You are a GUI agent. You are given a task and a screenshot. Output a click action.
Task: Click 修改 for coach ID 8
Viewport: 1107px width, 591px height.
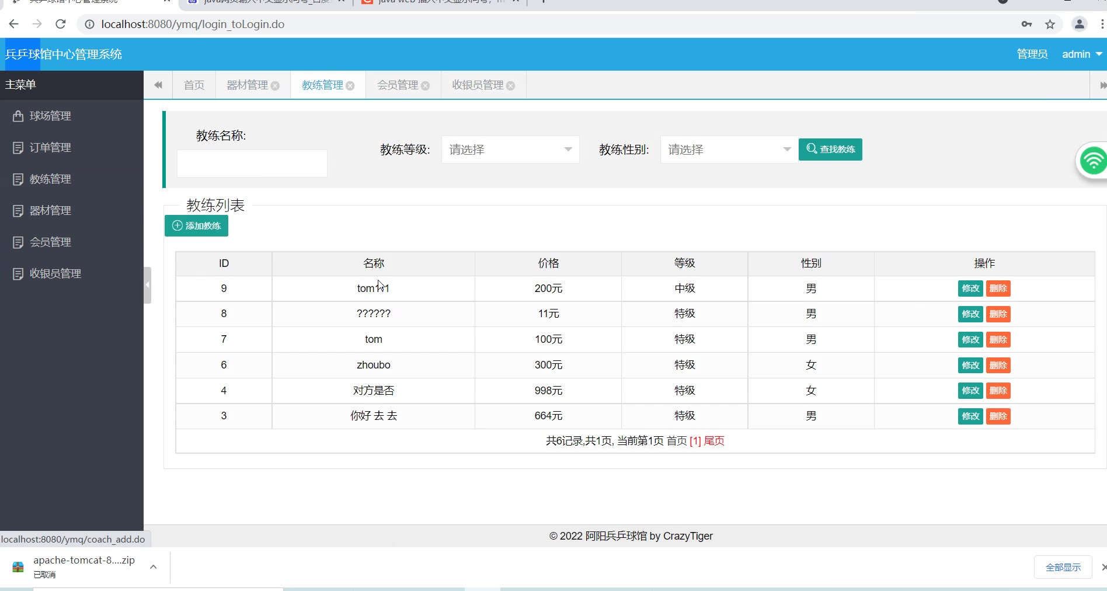(970, 314)
